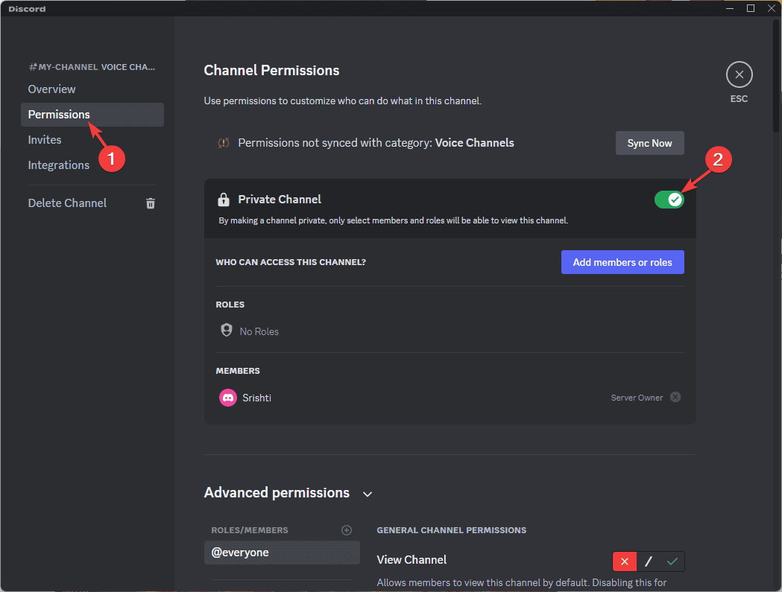Screen dimensions: 782x592
Task: Open the Invites tab
Action: [45, 139]
